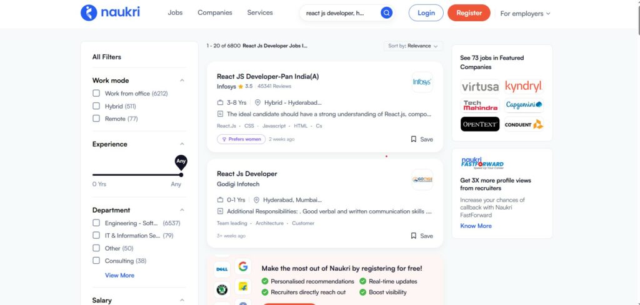Viewport: 640px width, 305px height.
Task: Open the React Js Developer Godigi job title
Action: (x=247, y=174)
